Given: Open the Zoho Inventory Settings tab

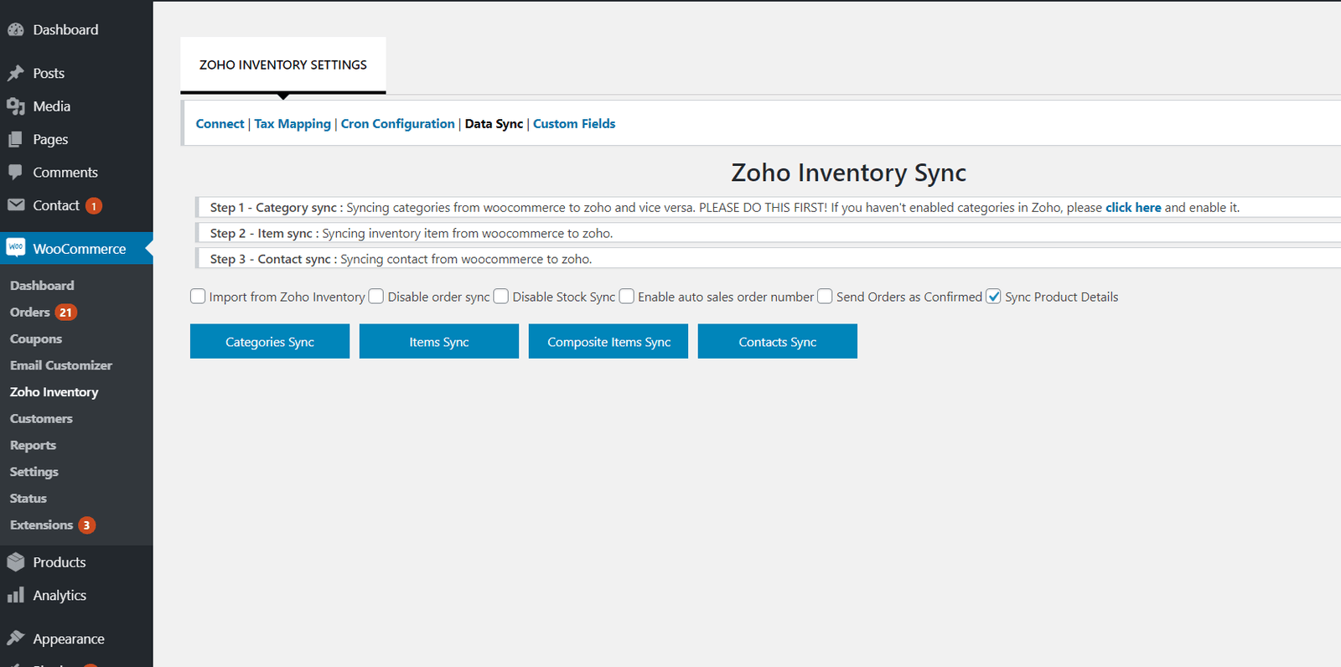Looking at the screenshot, I should point(283,65).
